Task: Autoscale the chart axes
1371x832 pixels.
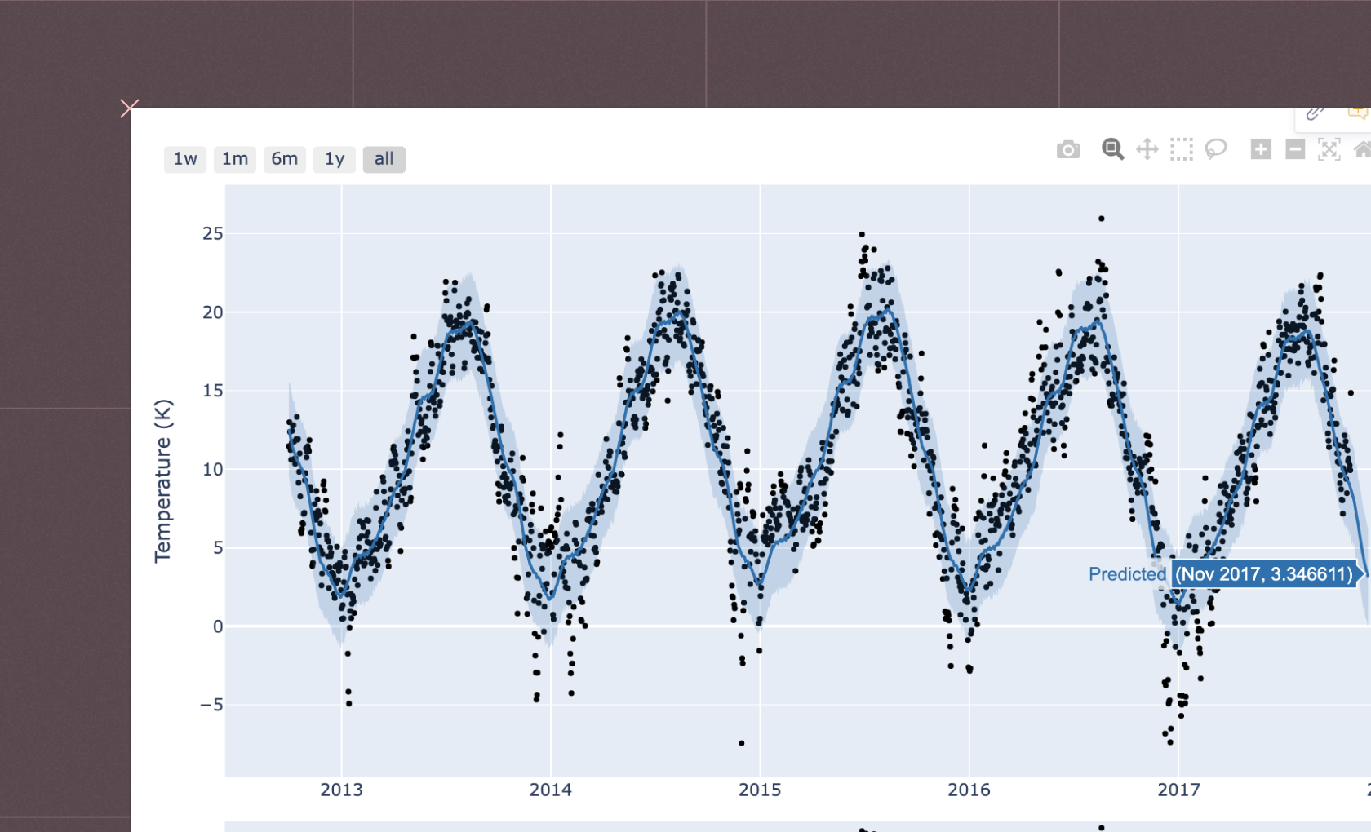Action: pos(1330,150)
